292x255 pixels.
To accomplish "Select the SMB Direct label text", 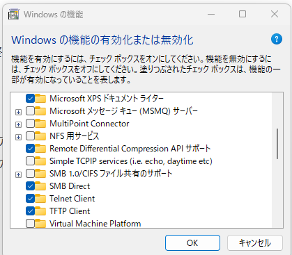I will click(x=70, y=186).
